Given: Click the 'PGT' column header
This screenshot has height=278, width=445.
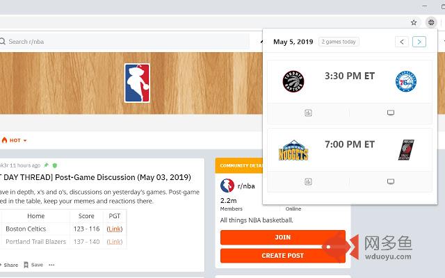Looking at the screenshot, I should click(x=115, y=216).
